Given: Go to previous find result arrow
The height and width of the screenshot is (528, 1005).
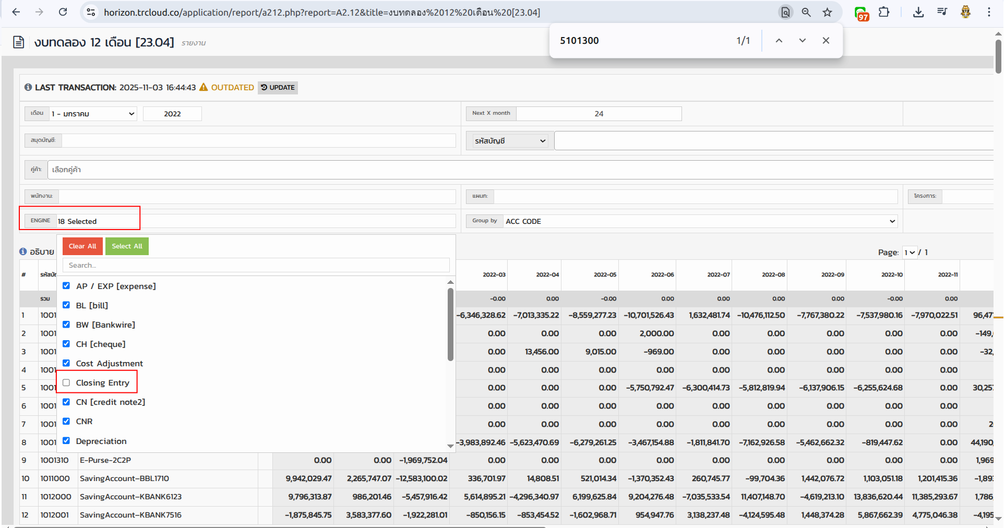Looking at the screenshot, I should pyautogui.click(x=779, y=41).
